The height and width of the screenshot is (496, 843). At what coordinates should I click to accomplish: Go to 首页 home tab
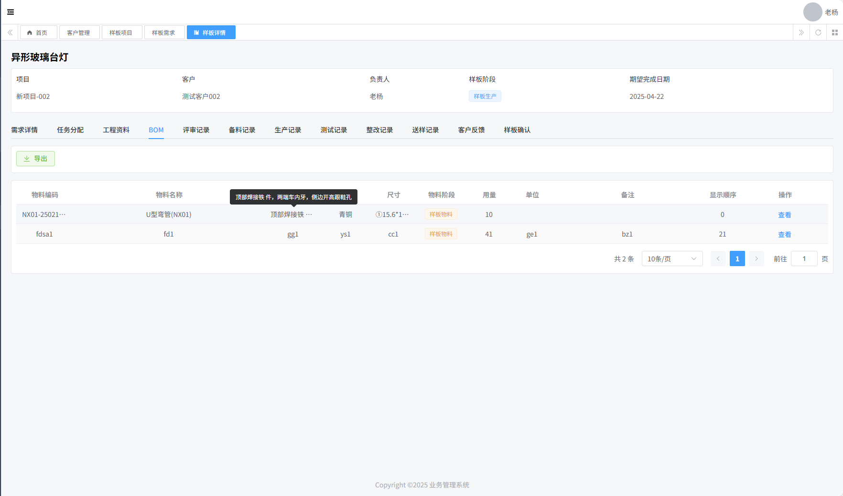coord(38,32)
